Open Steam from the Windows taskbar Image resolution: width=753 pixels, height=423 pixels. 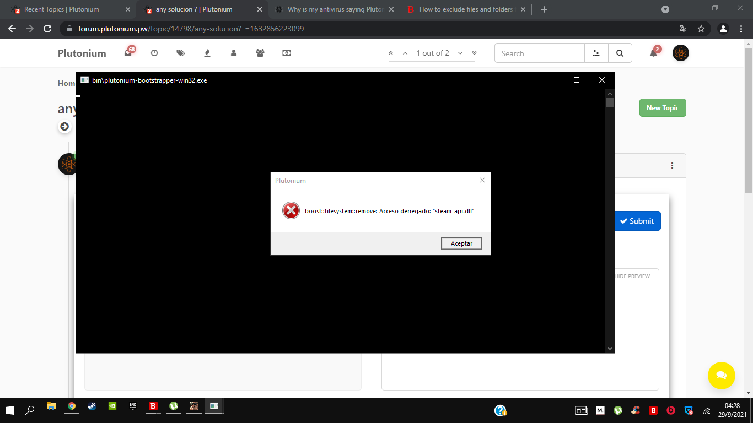92,407
